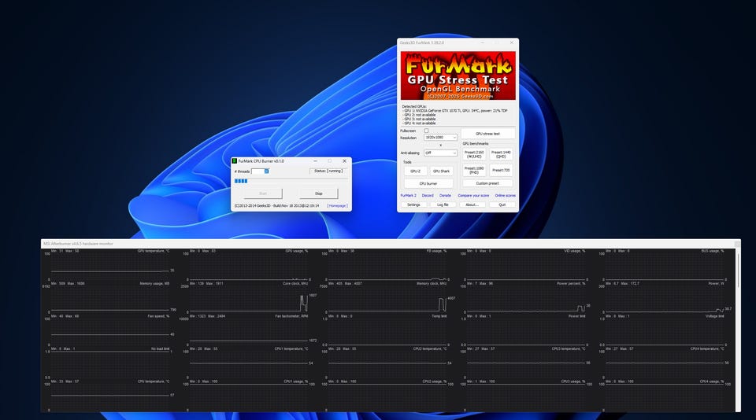
Task: Click the # threads input field
Action: pyautogui.click(x=259, y=171)
